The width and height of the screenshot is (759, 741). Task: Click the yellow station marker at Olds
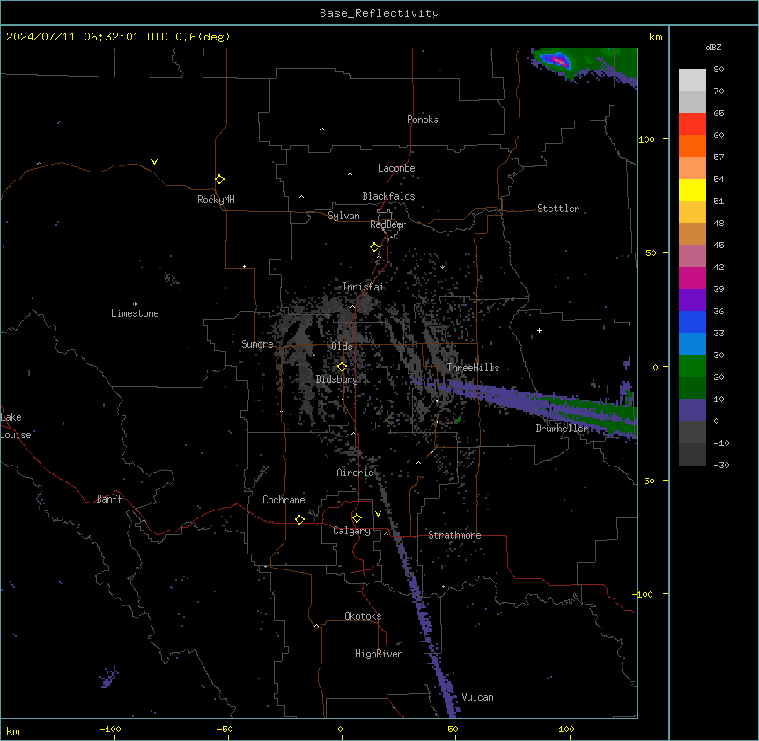(x=342, y=367)
